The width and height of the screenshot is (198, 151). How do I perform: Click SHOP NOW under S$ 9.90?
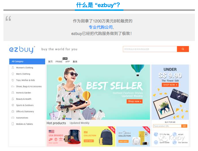click(x=170, y=85)
